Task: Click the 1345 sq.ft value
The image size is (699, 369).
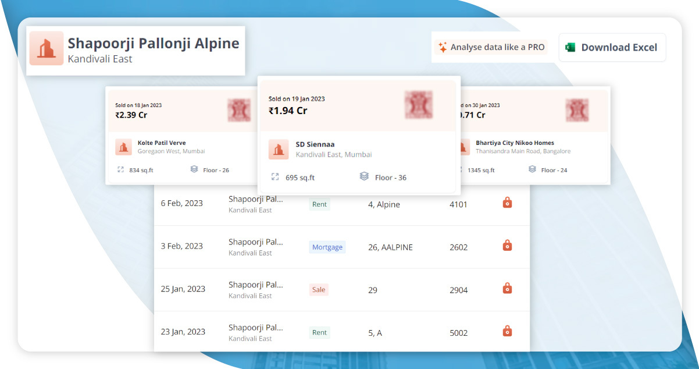Action: (x=481, y=170)
